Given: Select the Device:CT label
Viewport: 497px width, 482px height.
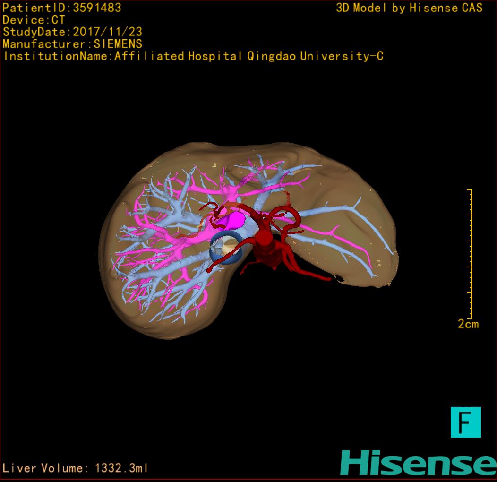Looking at the screenshot, I should click(x=34, y=20).
